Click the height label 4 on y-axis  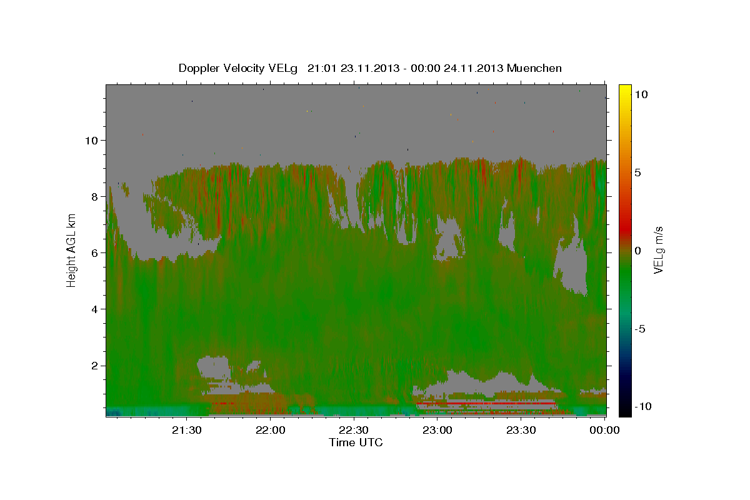[93, 309]
